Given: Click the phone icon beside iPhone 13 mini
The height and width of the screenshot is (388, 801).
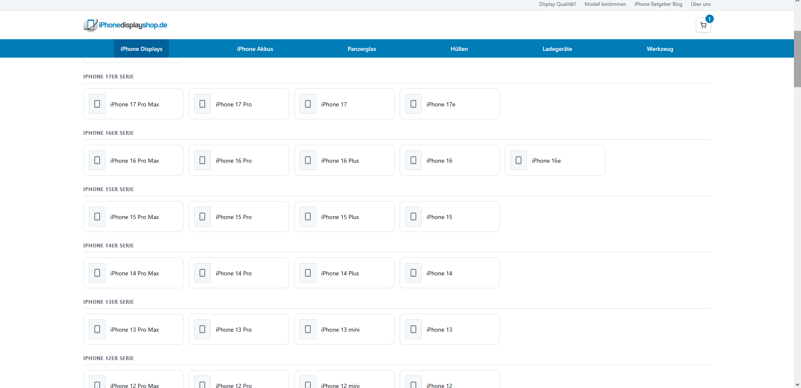Looking at the screenshot, I should 308,329.
